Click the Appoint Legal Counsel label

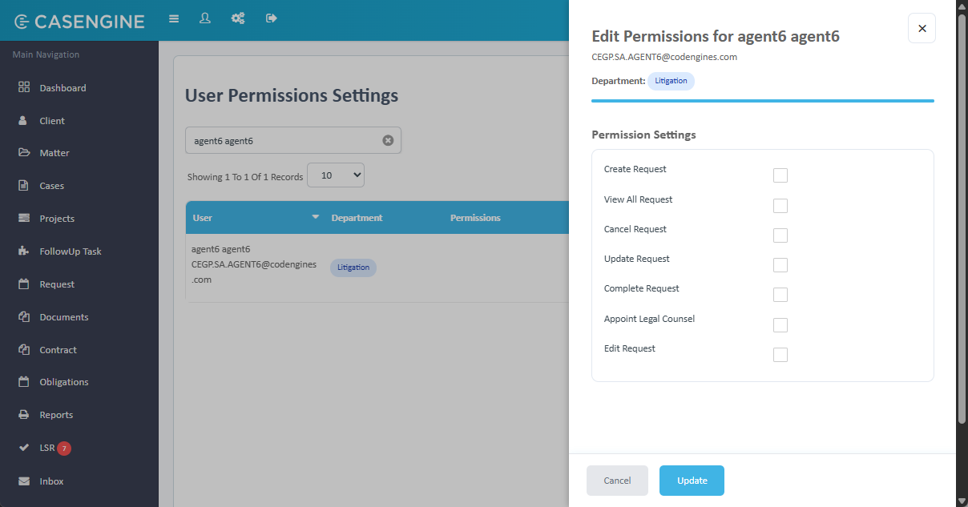coord(649,319)
